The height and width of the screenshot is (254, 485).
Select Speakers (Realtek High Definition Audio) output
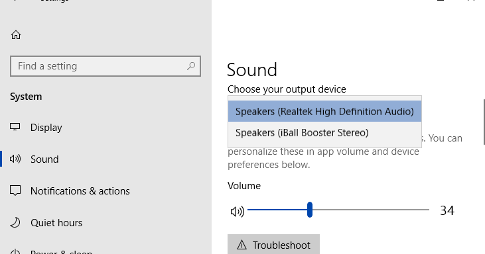click(324, 111)
